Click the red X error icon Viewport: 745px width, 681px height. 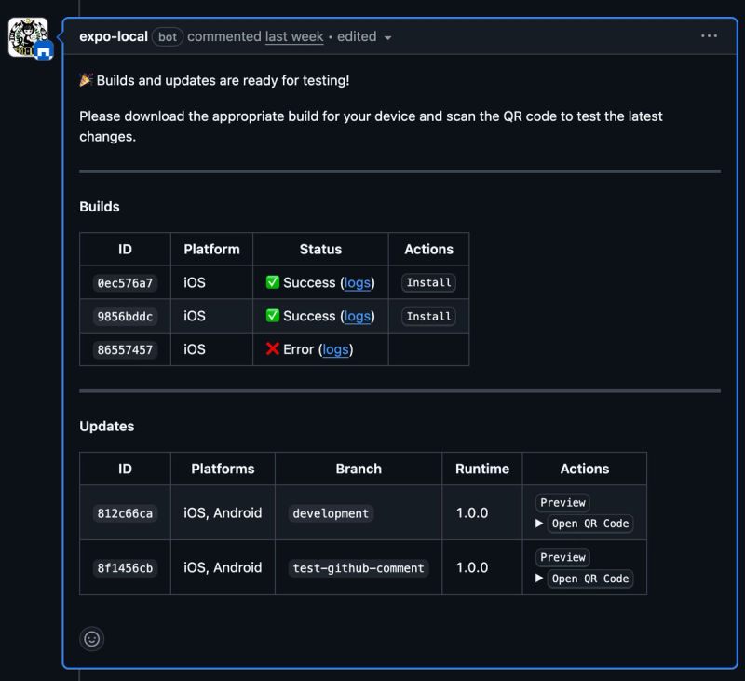tap(273, 348)
